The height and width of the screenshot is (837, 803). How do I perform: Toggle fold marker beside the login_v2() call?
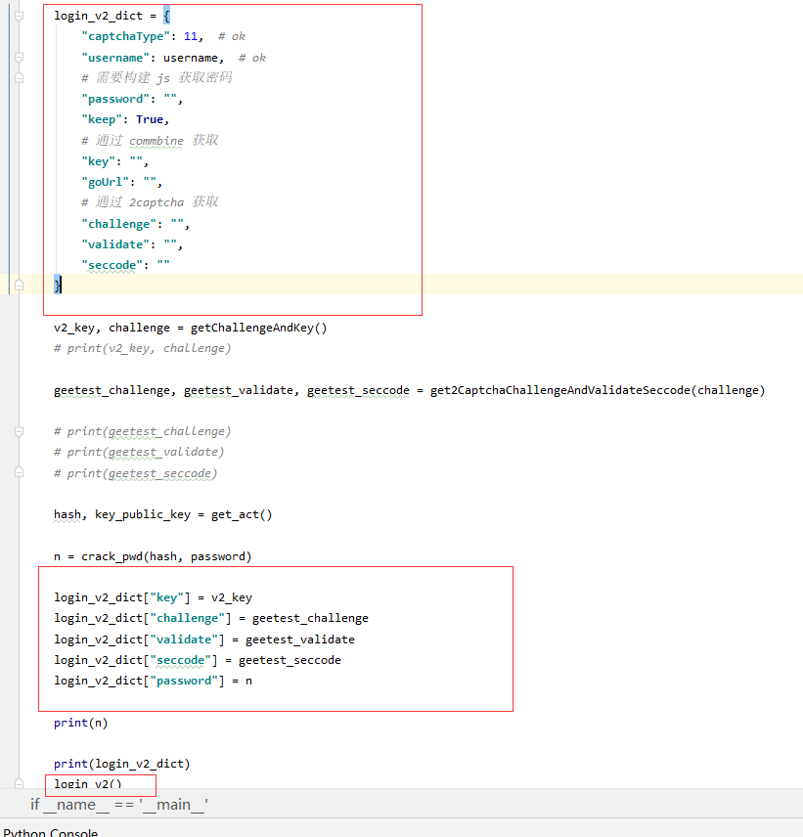click(x=19, y=783)
